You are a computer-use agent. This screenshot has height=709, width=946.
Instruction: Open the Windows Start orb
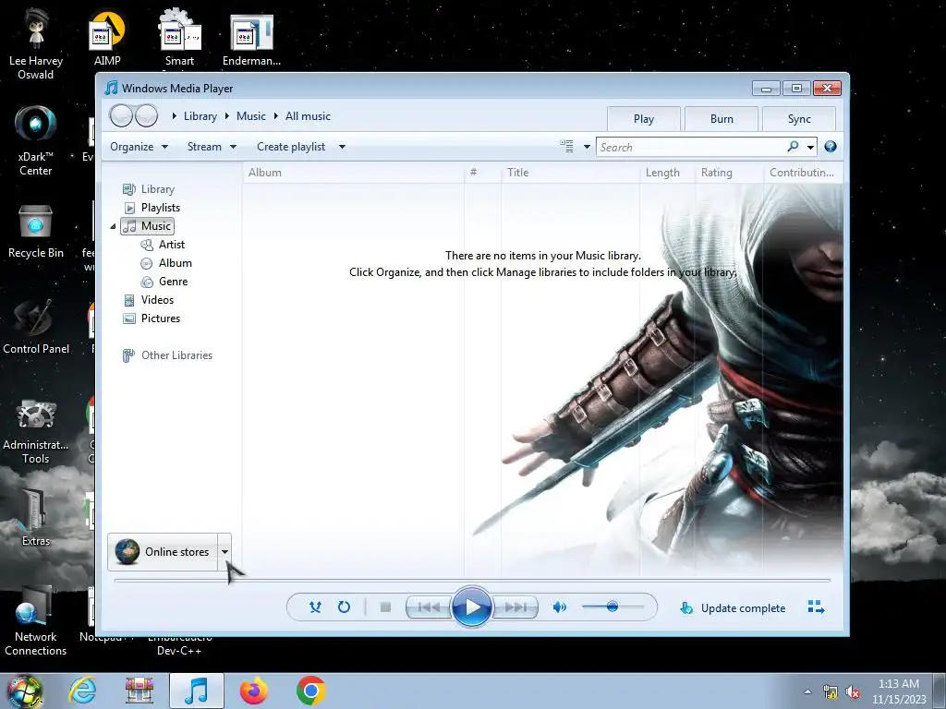point(25,691)
